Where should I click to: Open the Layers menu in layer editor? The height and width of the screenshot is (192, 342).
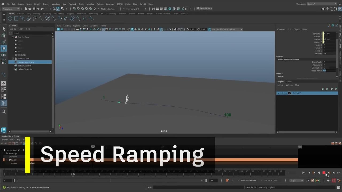(280, 85)
